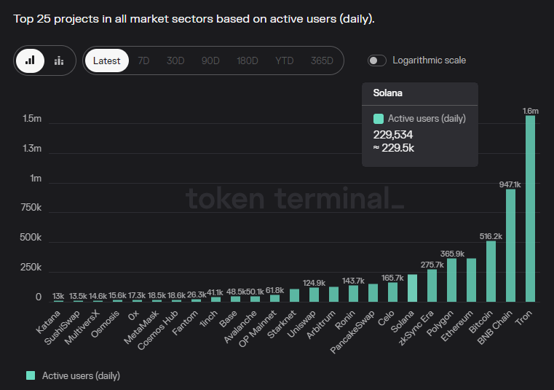Switch to the 180D range
Image resolution: width=554 pixels, height=390 pixels.
tap(248, 61)
